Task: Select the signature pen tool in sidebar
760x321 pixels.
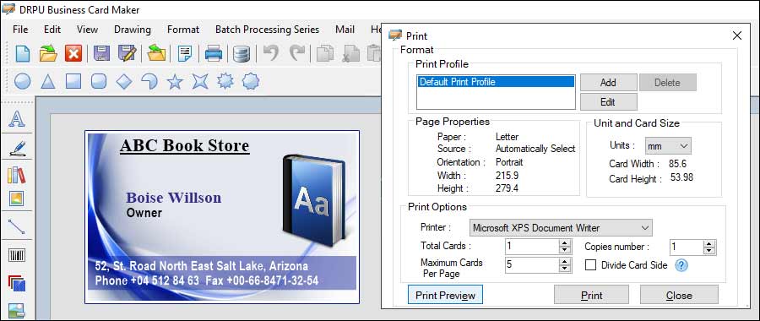Action: pyautogui.click(x=17, y=148)
